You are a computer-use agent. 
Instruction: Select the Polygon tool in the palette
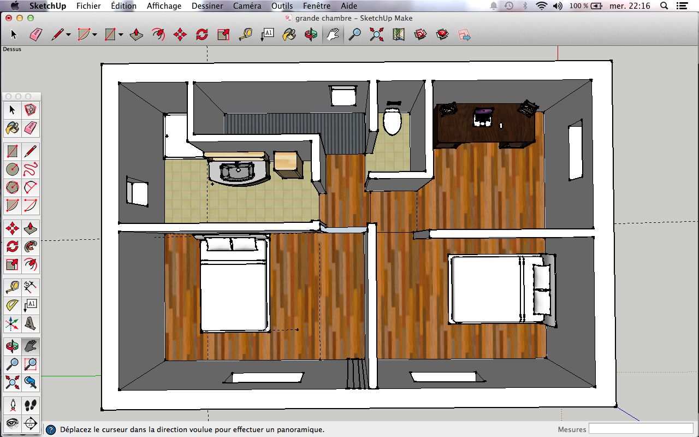pos(13,187)
